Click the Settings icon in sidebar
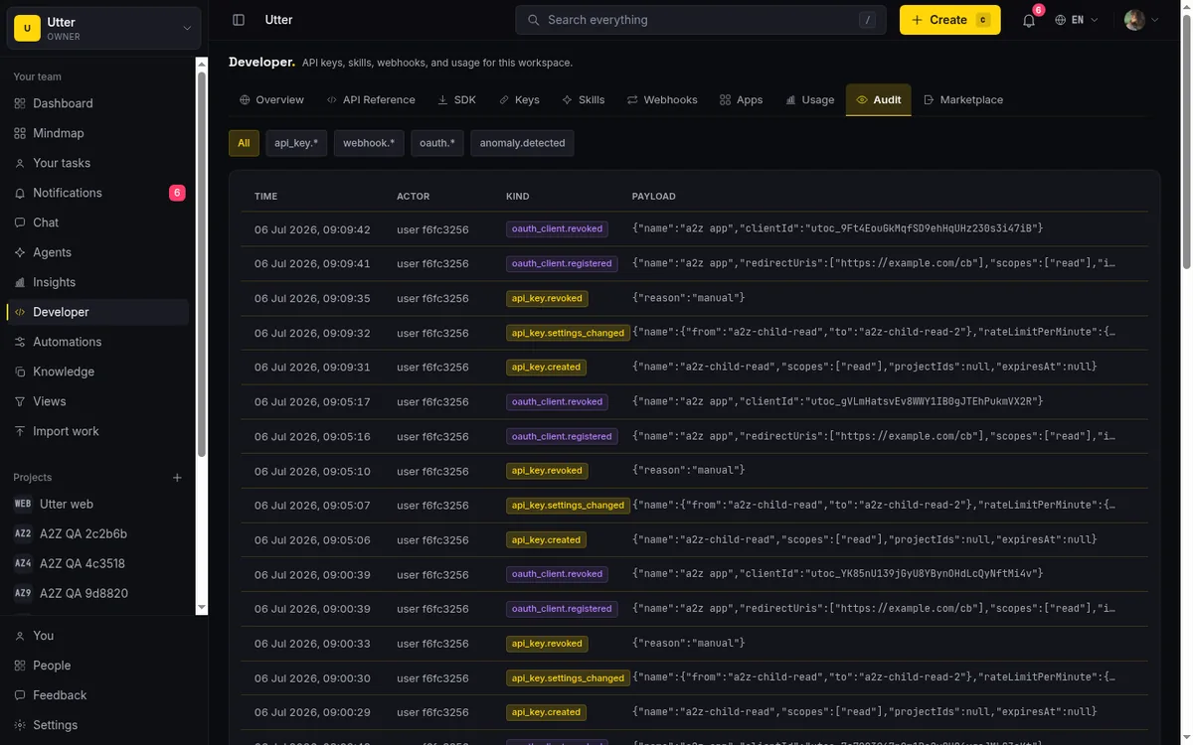 (20, 725)
